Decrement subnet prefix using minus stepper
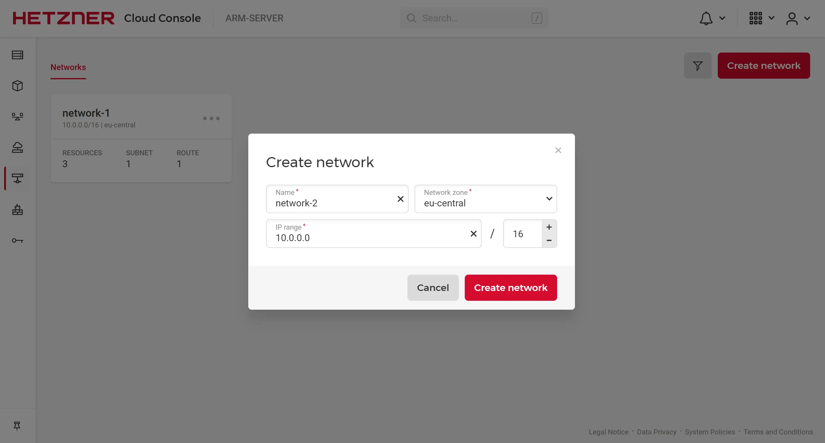This screenshot has height=443, width=825. pyautogui.click(x=549, y=240)
